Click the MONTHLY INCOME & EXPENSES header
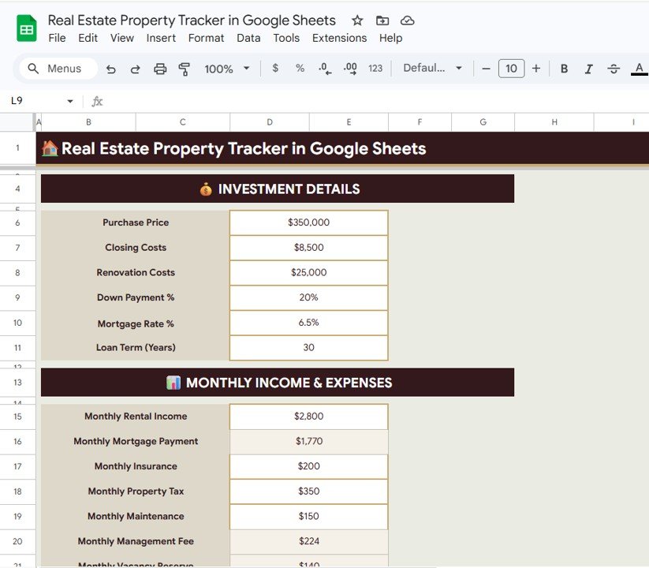Image resolution: width=649 pixels, height=568 pixels. coord(278,383)
